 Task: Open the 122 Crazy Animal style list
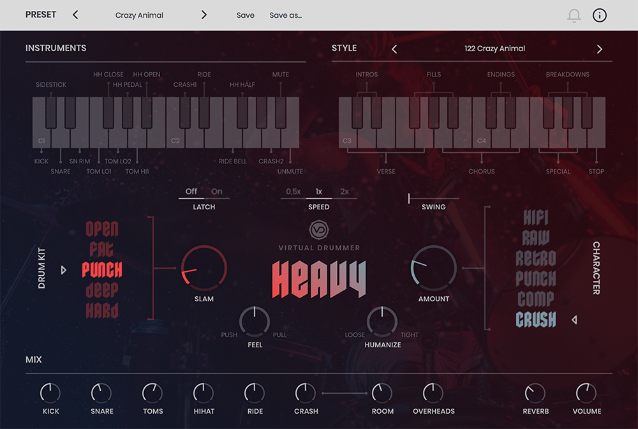[495, 49]
